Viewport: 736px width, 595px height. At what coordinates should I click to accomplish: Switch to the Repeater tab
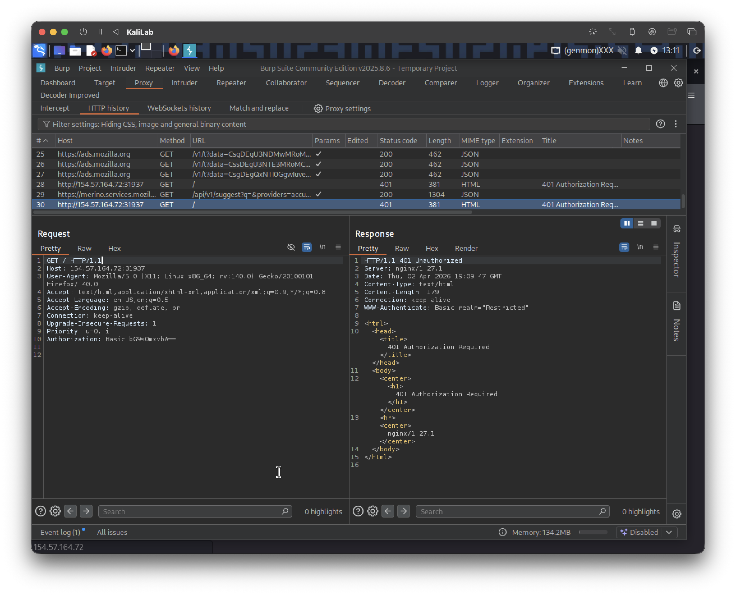click(231, 83)
